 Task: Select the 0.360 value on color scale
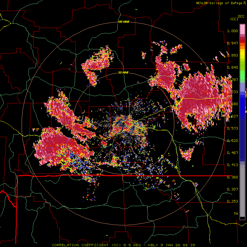pos(232,177)
